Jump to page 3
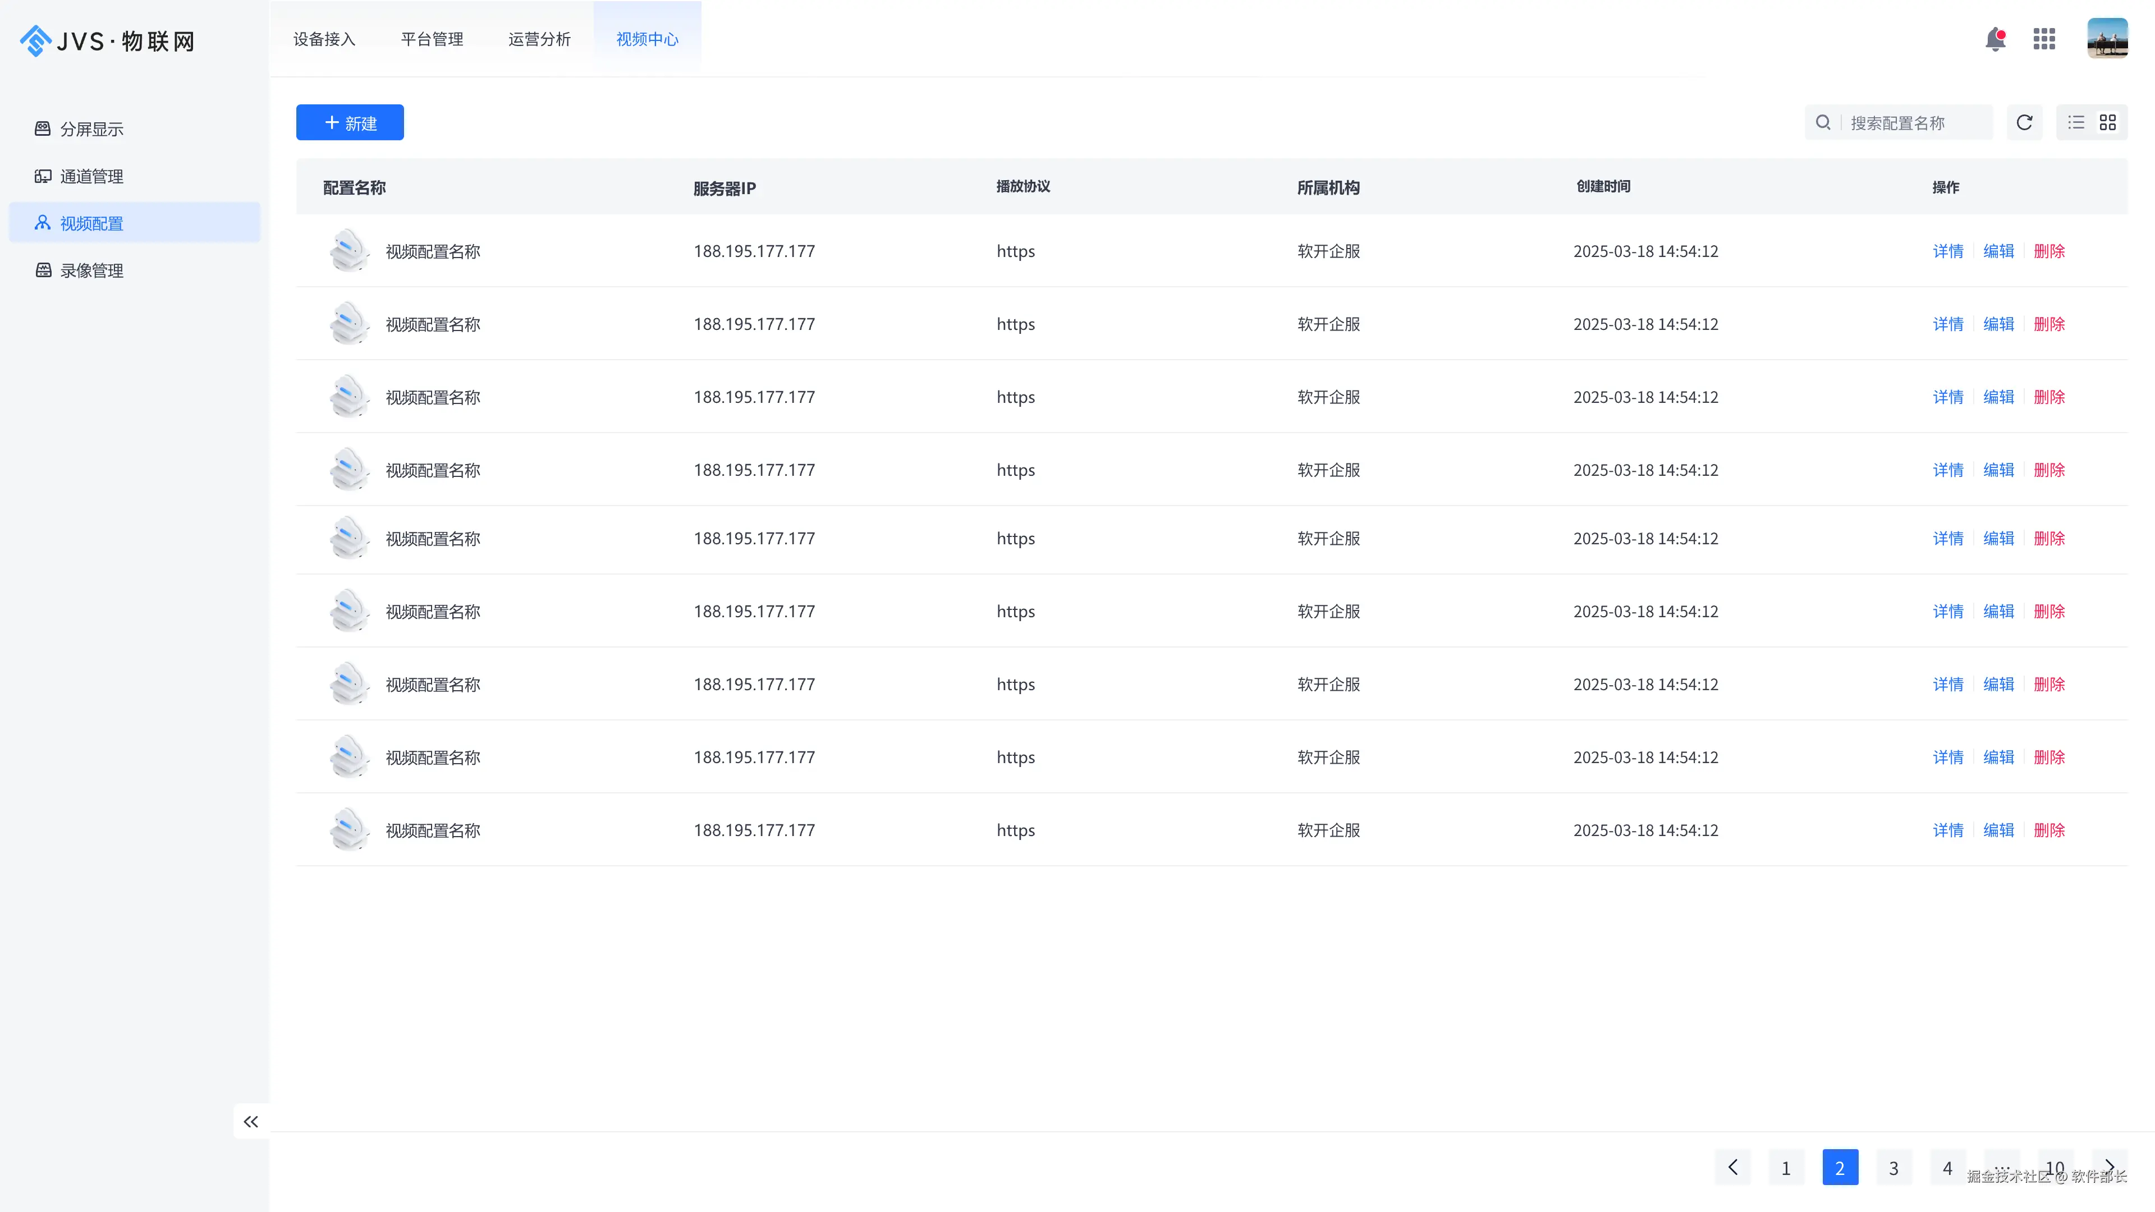 [x=1893, y=1168]
